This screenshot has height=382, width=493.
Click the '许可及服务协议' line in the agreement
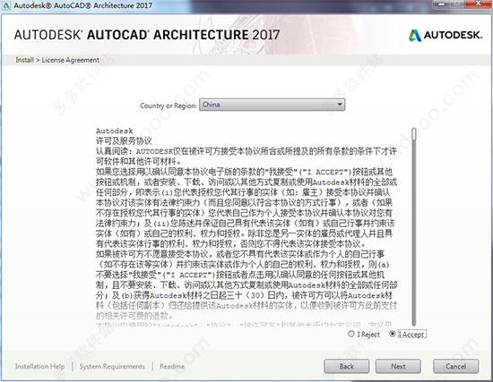click(124, 140)
